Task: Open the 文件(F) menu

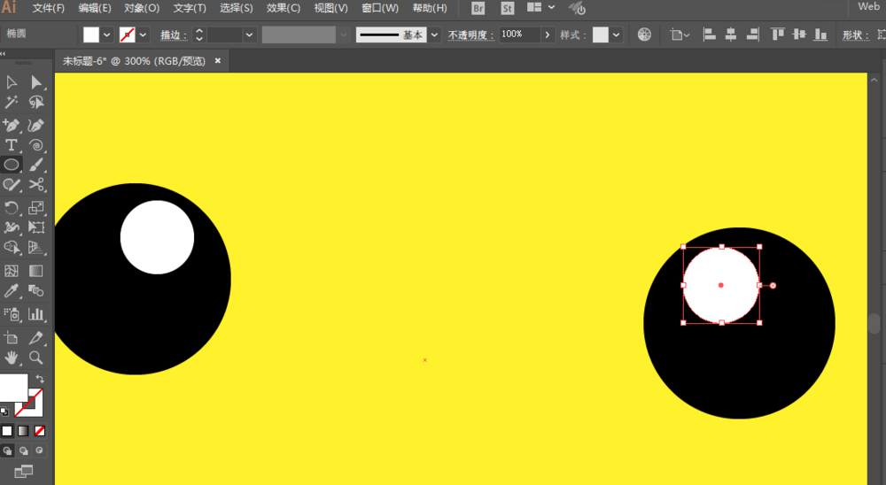Action: pyautogui.click(x=48, y=9)
